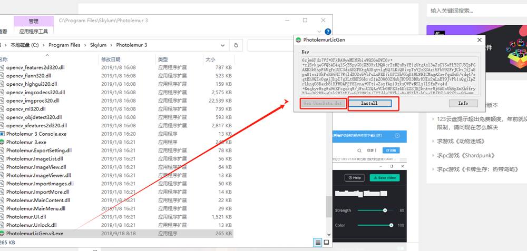Image resolution: width=527 pixels, height=251 pixels.
Task: Click the 输入关键词搜索 search input field
Action: pyautogui.click(x=474, y=11)
